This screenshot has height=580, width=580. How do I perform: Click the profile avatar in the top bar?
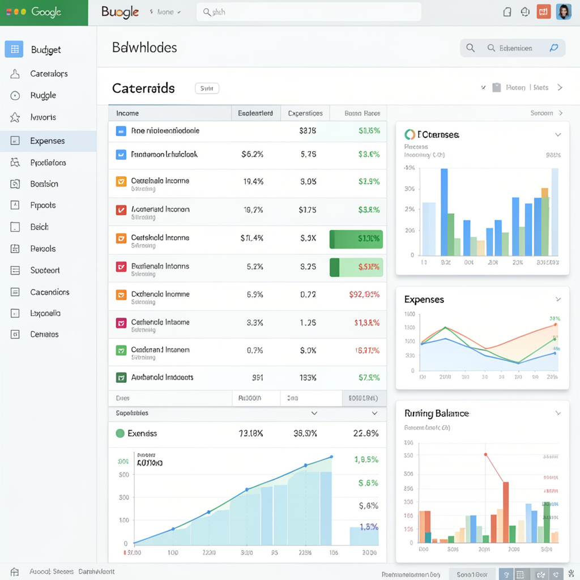(564, 11)
